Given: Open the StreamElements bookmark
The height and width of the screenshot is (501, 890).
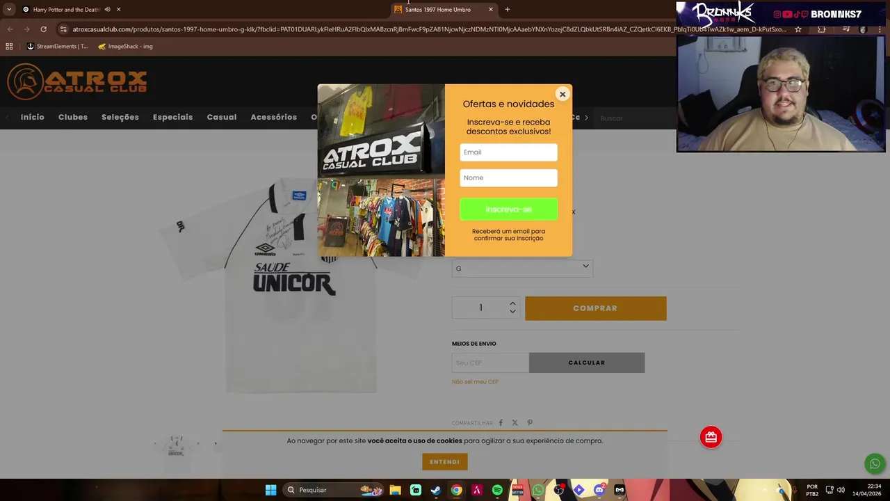Looking at the screenshot, I should click(57, 47).
